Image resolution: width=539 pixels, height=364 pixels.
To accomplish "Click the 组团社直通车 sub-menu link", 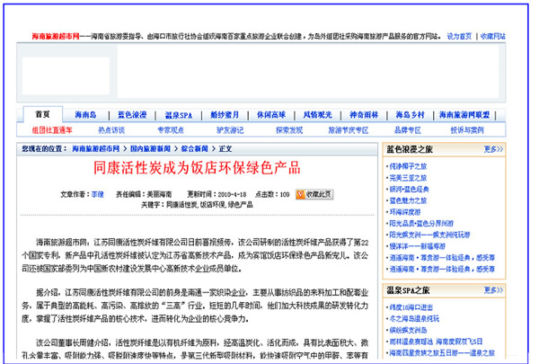I will pos(53,129).
